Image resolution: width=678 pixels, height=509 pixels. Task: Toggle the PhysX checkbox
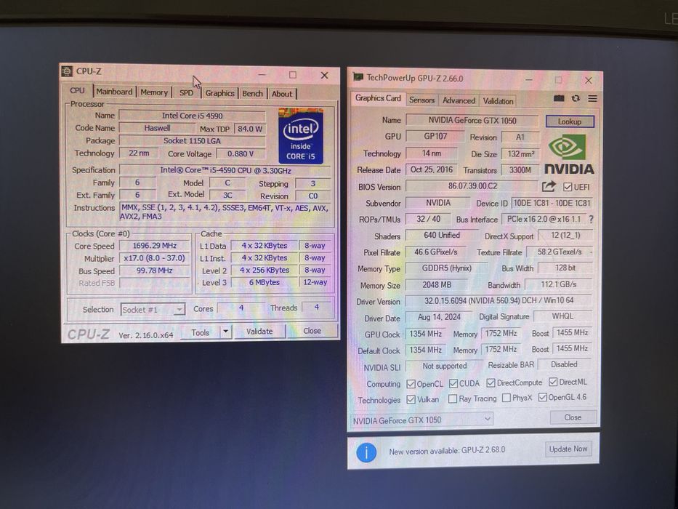coord(507,398)
